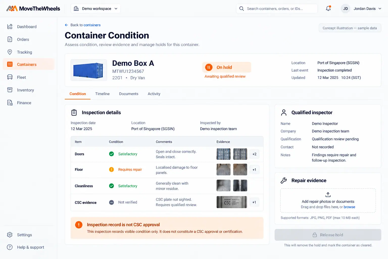Open the Tracking pin icon
The image size is (388, 259).
coord(10,52)
